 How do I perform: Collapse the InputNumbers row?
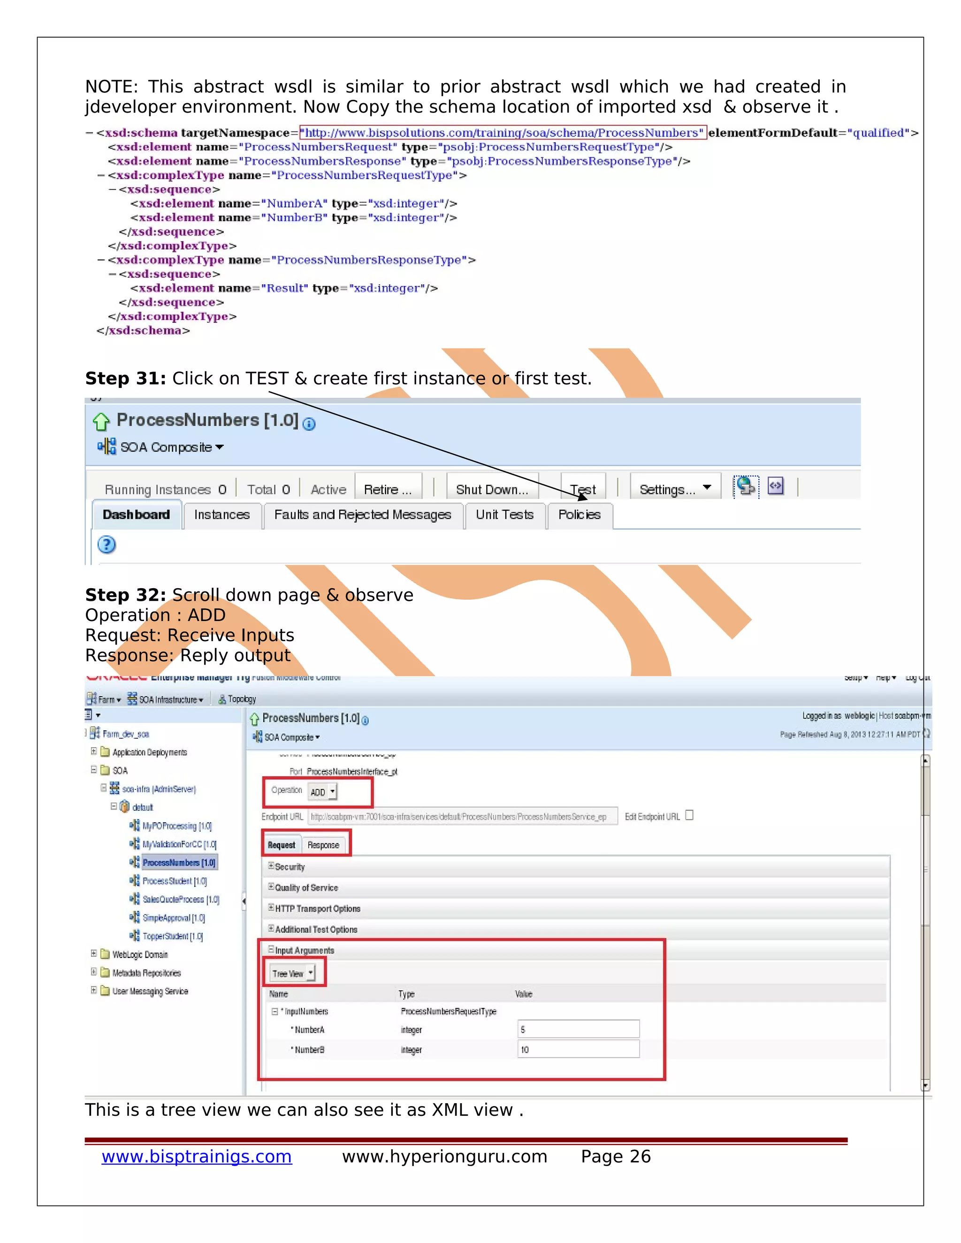275,1011
